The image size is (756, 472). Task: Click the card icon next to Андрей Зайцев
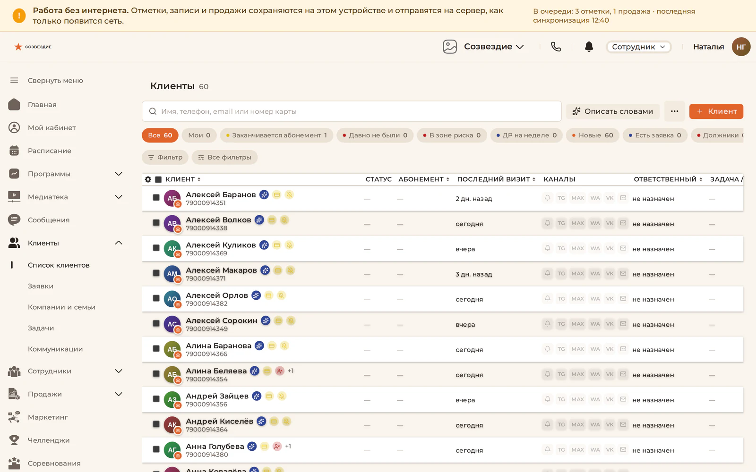pos(269,396)
